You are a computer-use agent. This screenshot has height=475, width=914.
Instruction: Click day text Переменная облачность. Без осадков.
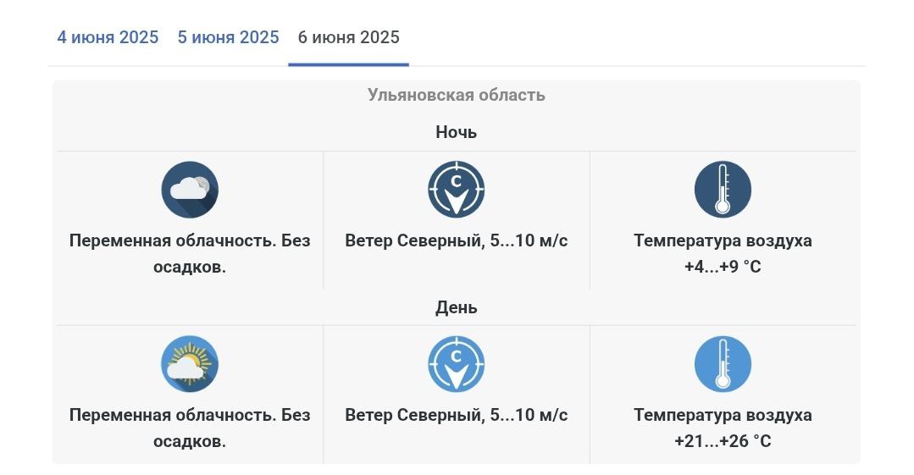tap(190, 428)
